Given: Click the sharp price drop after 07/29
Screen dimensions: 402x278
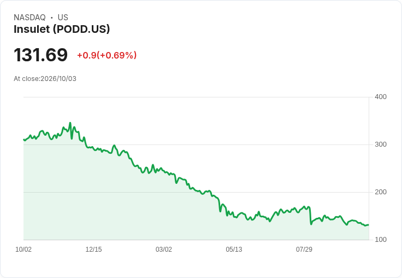Looking at the screenshot, I should (x=310, y=216).
